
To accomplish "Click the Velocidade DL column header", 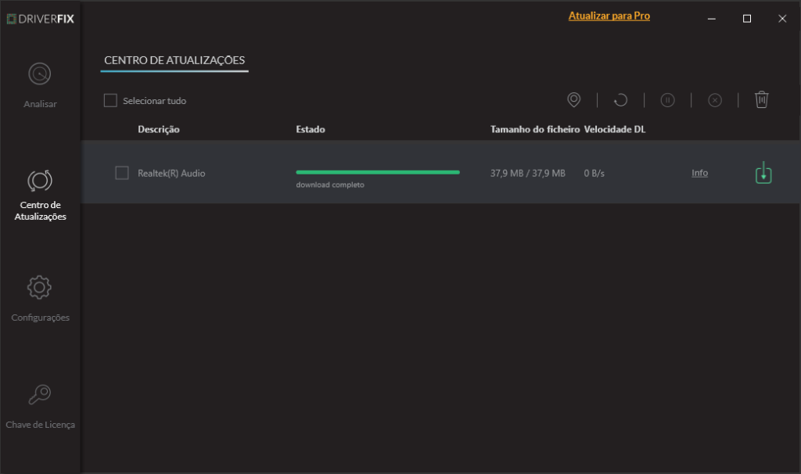I will coord(614,129).
